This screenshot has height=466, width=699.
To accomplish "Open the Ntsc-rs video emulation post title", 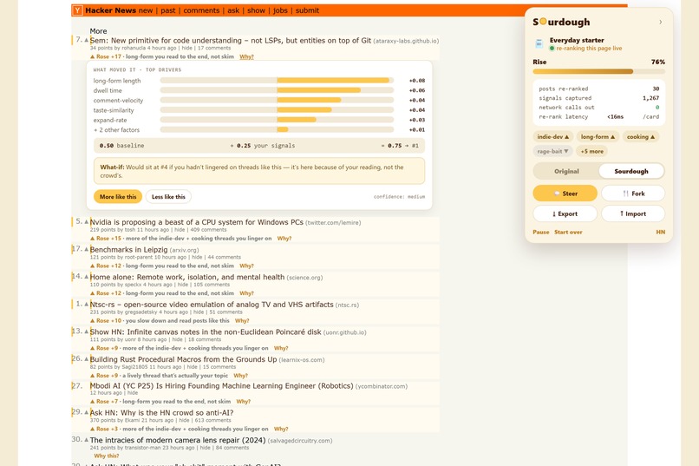I will pyautogui.click(x=212, y=304).
